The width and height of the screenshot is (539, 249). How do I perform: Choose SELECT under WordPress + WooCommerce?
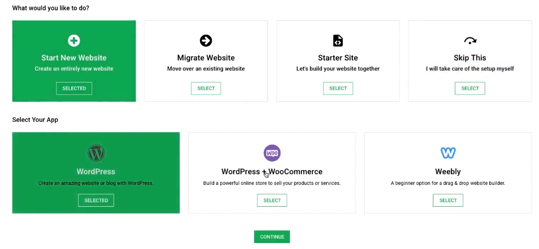click(272, 200)
